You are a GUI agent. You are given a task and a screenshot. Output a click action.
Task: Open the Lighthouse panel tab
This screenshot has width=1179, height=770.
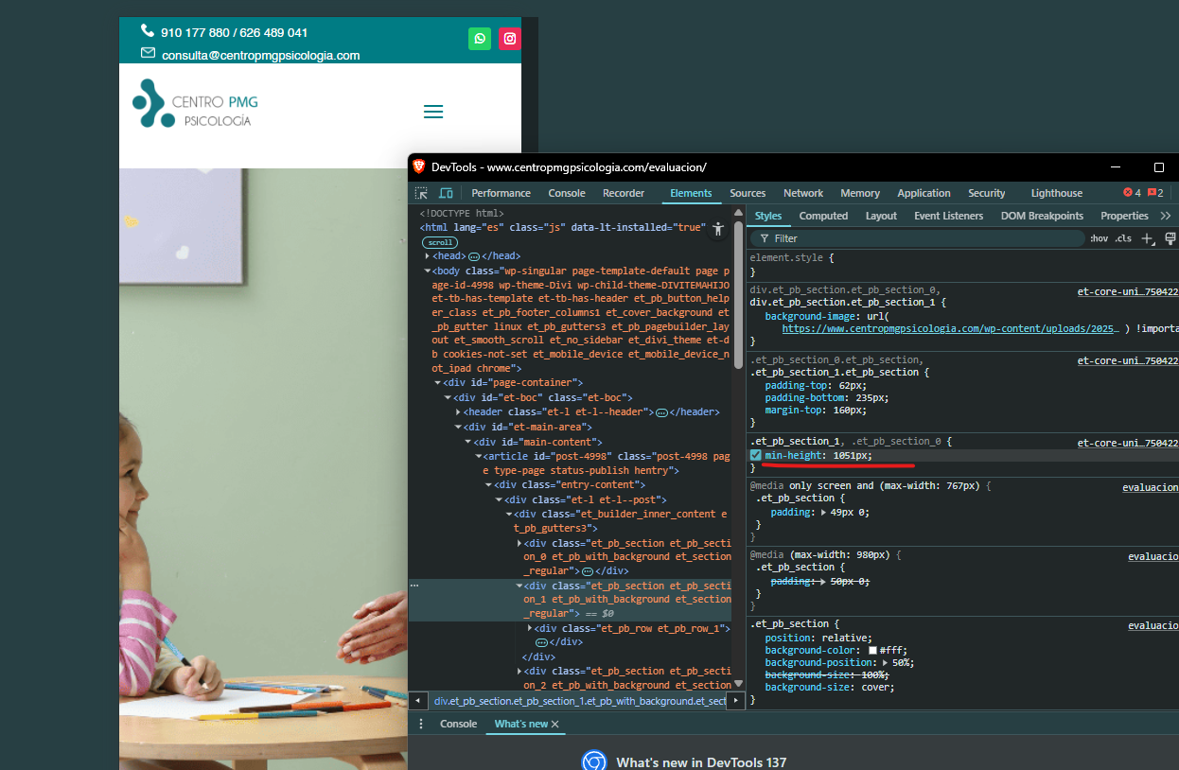coord(1056,193)
